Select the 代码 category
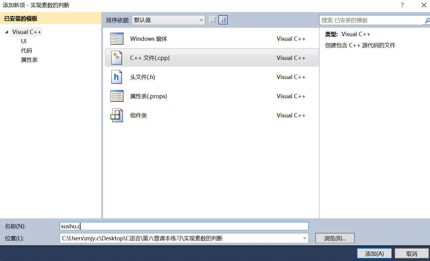This screenshot has width=430, height=261. [x=27, y=50]
